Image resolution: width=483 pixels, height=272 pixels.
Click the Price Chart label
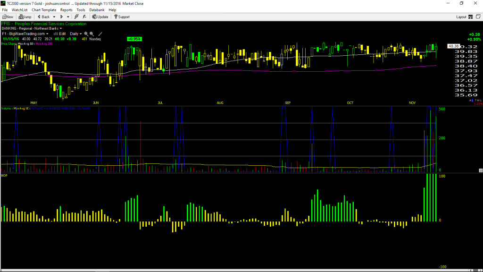[x=8, y=44]
